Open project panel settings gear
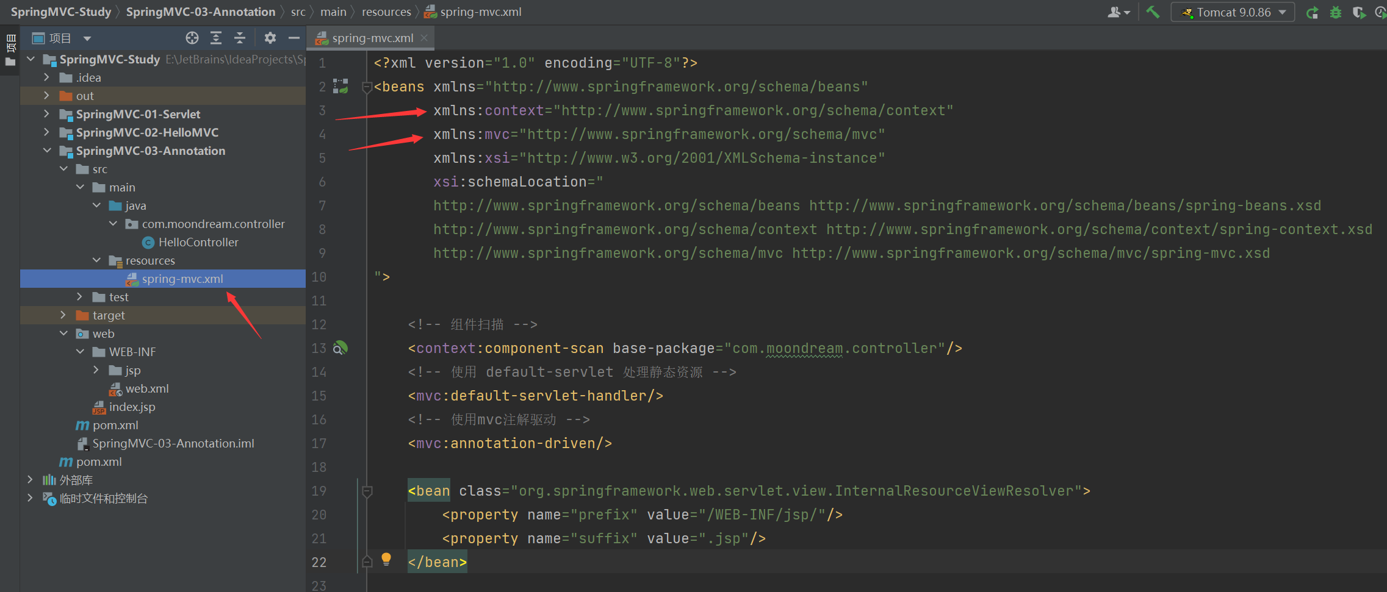Screen dimensions: 1387x592 (270, 38)
